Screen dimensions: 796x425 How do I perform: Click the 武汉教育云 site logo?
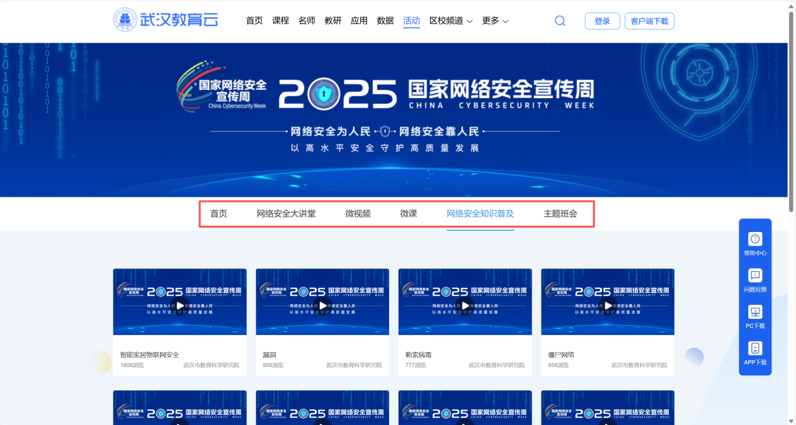click(166, 20)
